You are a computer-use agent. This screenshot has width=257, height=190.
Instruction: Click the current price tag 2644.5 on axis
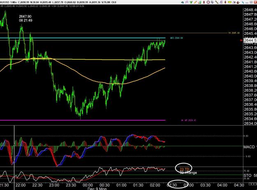(x=250, y=40)
